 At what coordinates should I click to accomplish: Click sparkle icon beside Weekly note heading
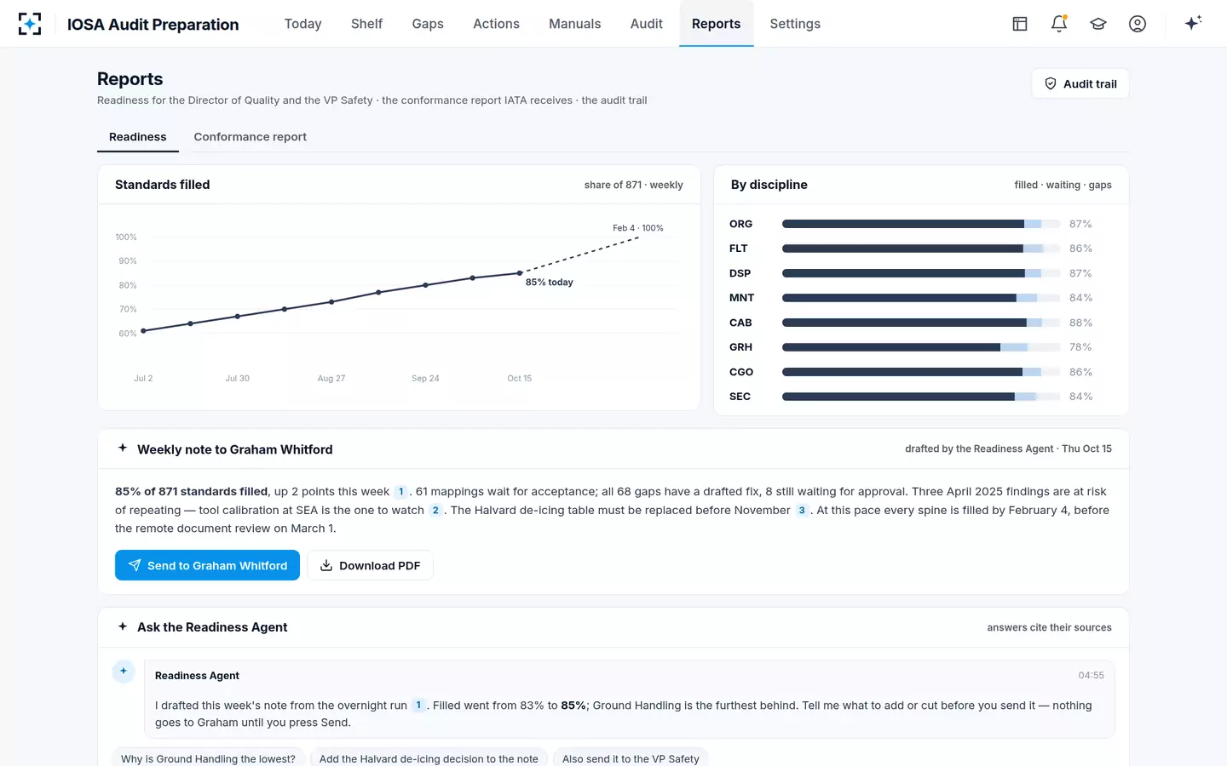point(123,448)
